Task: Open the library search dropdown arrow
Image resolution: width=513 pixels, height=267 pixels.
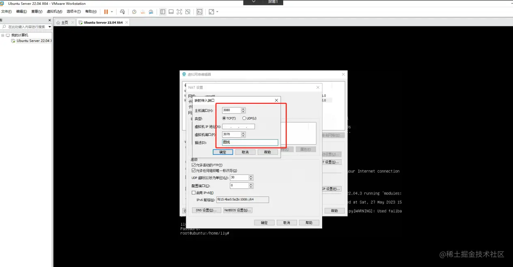Action: 50,27
